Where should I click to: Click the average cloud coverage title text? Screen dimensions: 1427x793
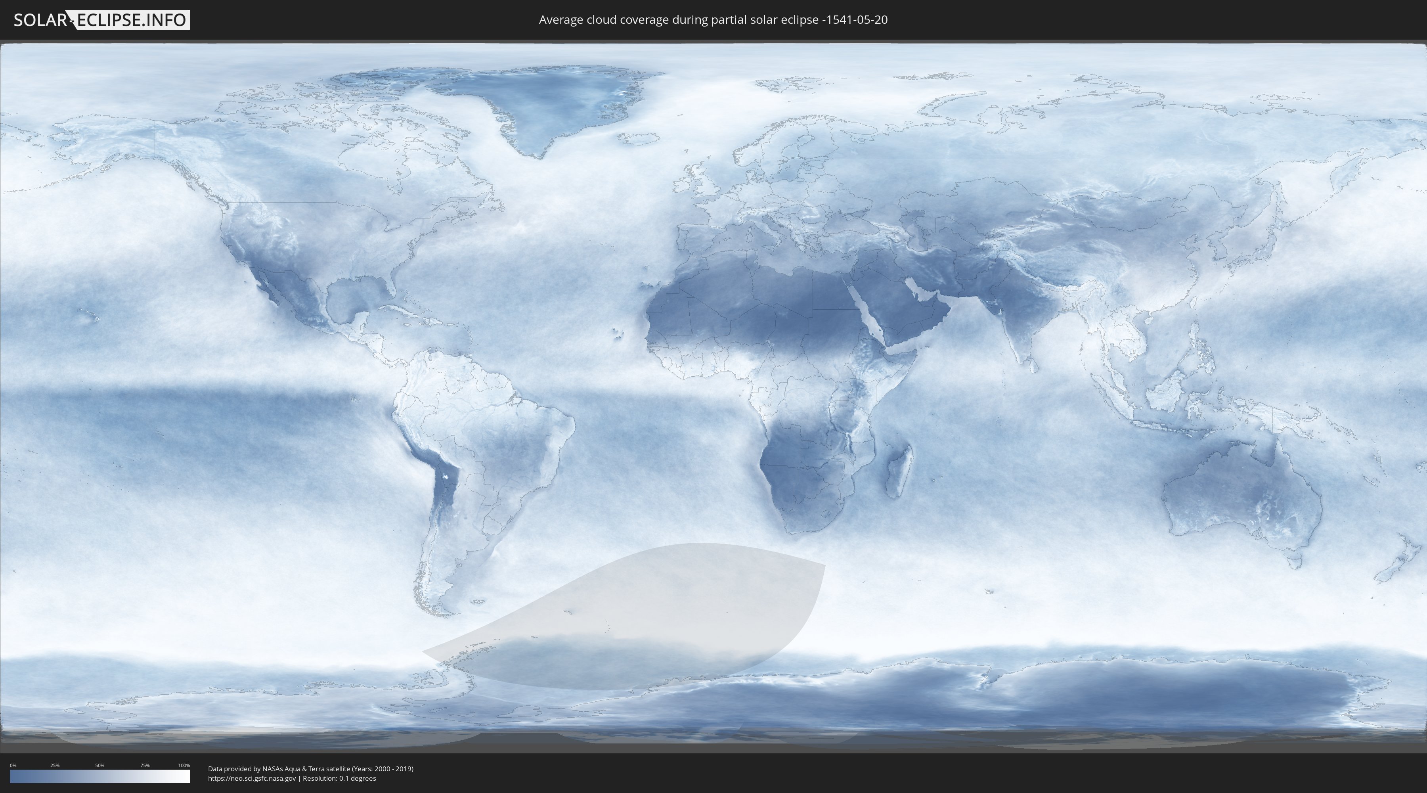coord(713,20)
